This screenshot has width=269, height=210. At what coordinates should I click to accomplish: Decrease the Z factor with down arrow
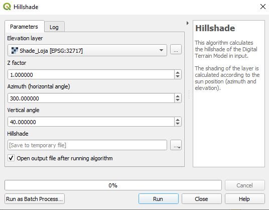coord(178,76)
